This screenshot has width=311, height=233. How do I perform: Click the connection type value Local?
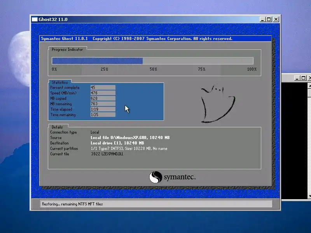point(95,132)
